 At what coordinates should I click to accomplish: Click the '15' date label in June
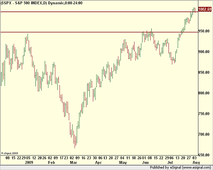[x=156, y=158]
